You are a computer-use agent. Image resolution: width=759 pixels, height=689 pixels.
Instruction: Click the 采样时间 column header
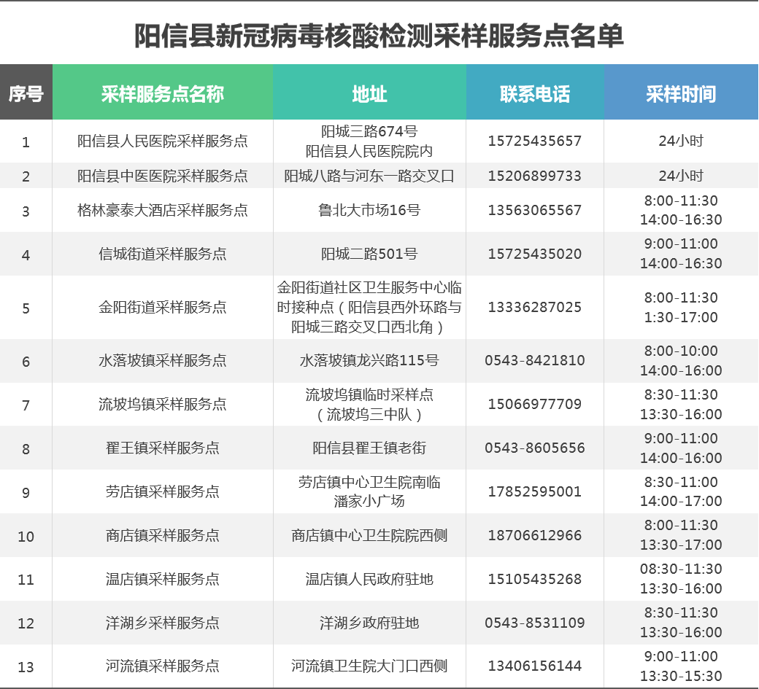point(680,93)
